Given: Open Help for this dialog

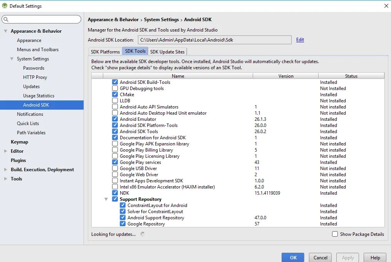Looking at the screenshot, I should [375, 257].
